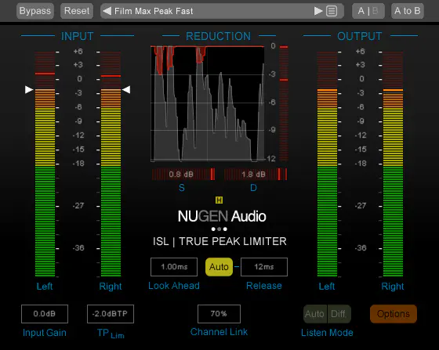Click the Channel Link 70% field
Screen dimensions: 439x350
[x=219, y=314]
